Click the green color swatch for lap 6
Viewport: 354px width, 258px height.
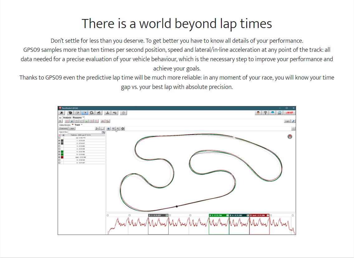[x=62, y=154]
